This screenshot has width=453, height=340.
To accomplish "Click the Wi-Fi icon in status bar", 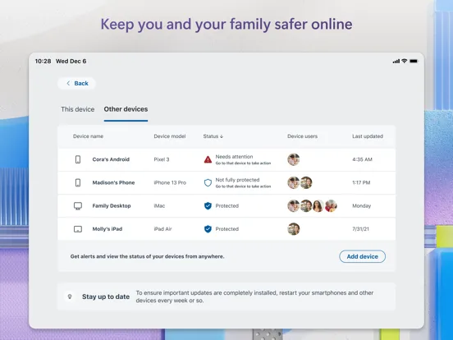I will click(x=405, y=61).
